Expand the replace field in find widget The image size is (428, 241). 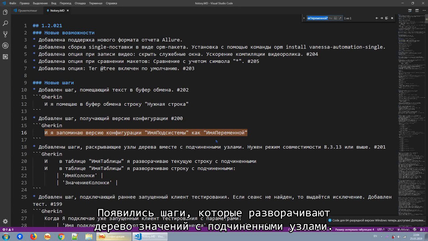pyautogui.click(x=304, y=18)
